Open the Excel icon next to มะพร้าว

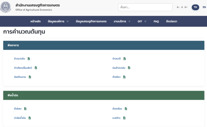[x=124, y=118]
